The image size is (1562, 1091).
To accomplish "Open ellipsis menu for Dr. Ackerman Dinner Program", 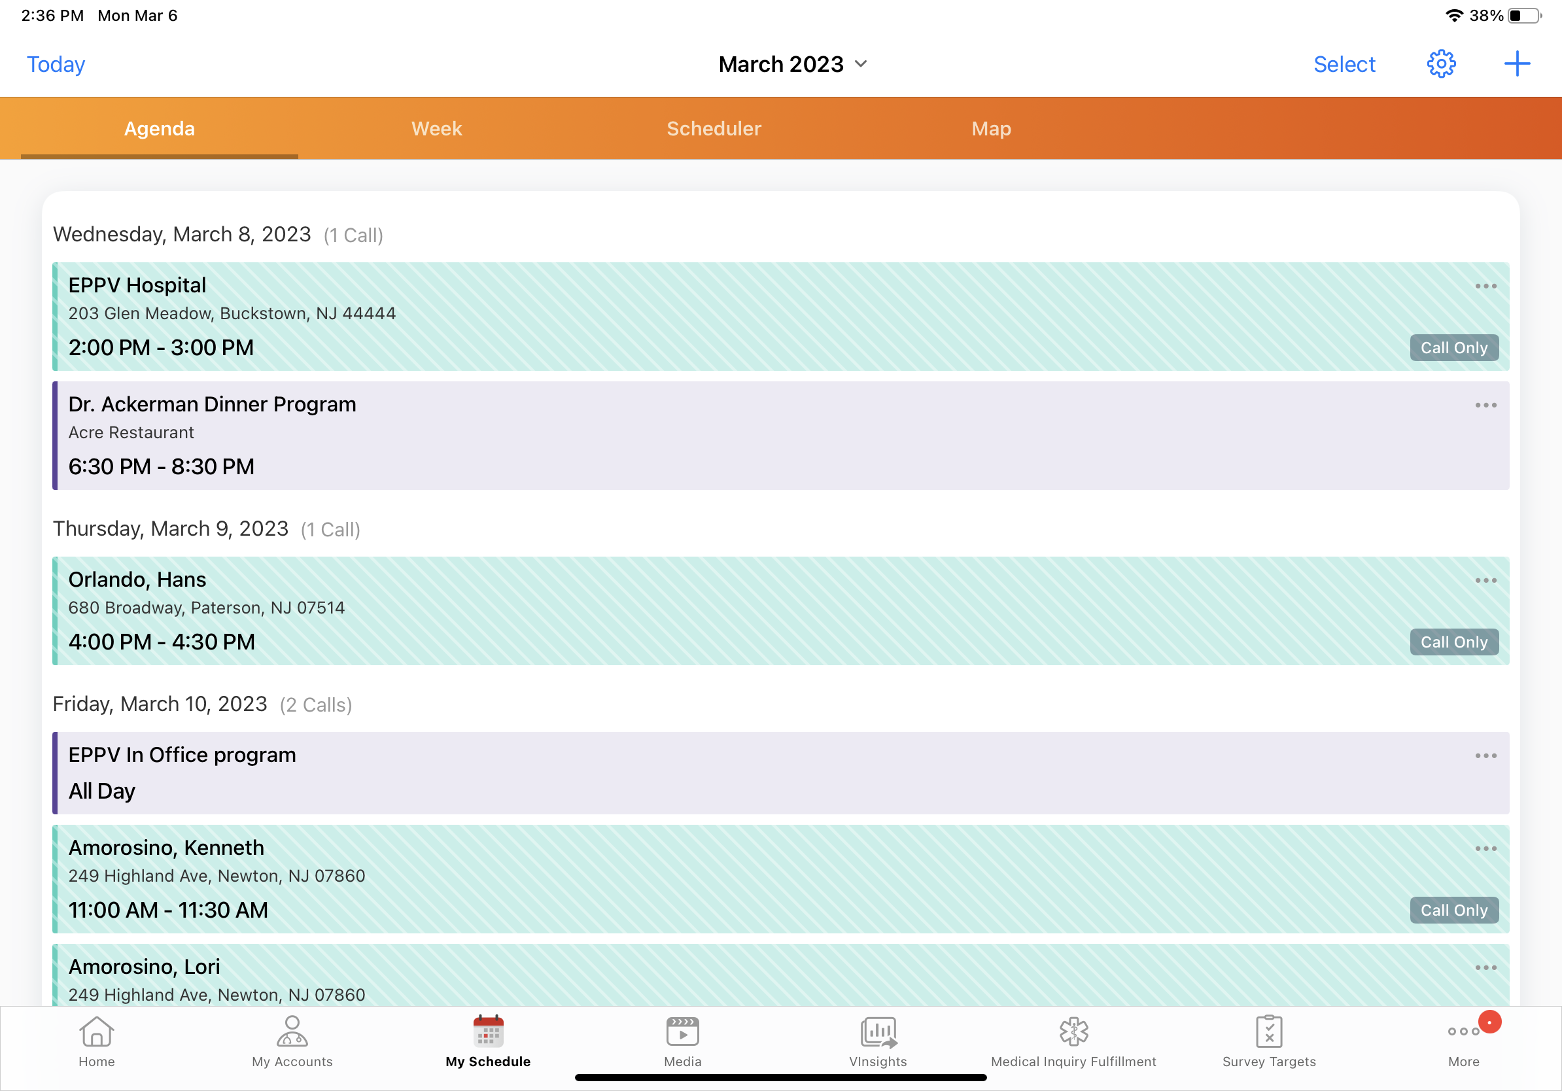I will click(x=1485, y=406).
